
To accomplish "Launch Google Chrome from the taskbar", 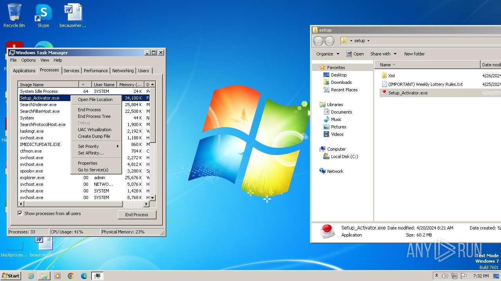I will click(x=71, y=276).
